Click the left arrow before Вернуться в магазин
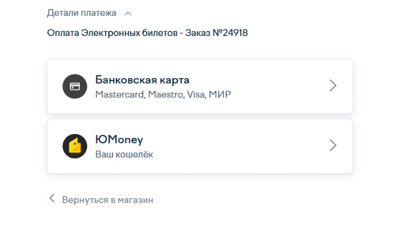The height and width of the screenshot is (233, 399). pyautogui.click(x=52, y=199)
